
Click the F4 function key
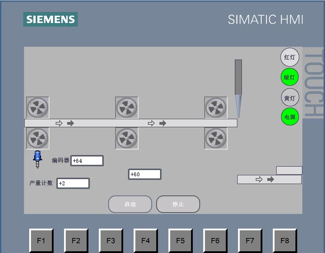146,240
